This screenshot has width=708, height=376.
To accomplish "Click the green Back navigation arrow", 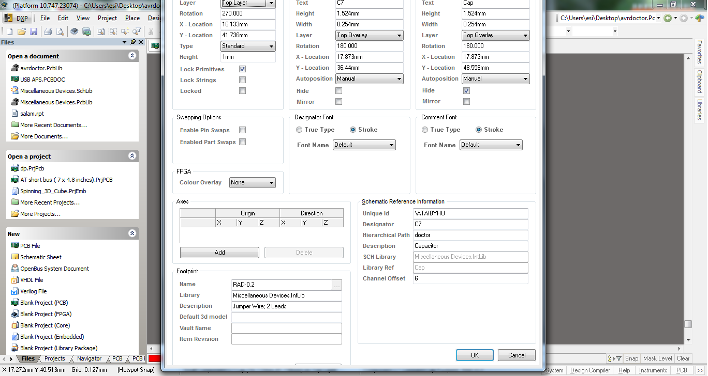I will coord(668,18).
